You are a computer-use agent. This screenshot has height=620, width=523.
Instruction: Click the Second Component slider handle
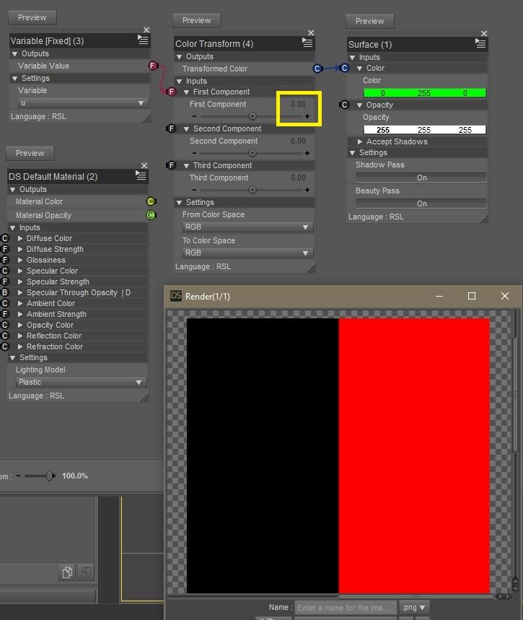click(252, 153)
